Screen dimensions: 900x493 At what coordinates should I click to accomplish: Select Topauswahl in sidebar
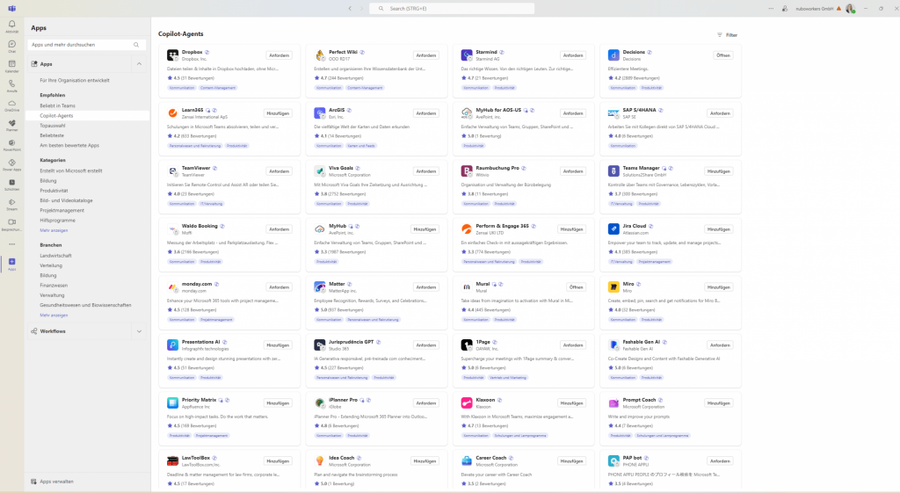tap(52, 125)
